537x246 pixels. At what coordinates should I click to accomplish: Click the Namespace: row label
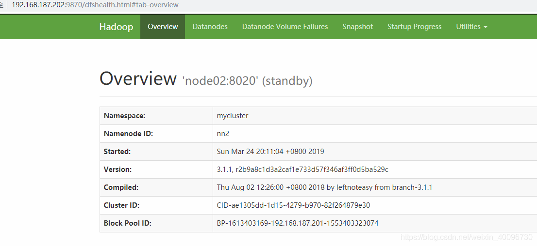click(125, 116)
